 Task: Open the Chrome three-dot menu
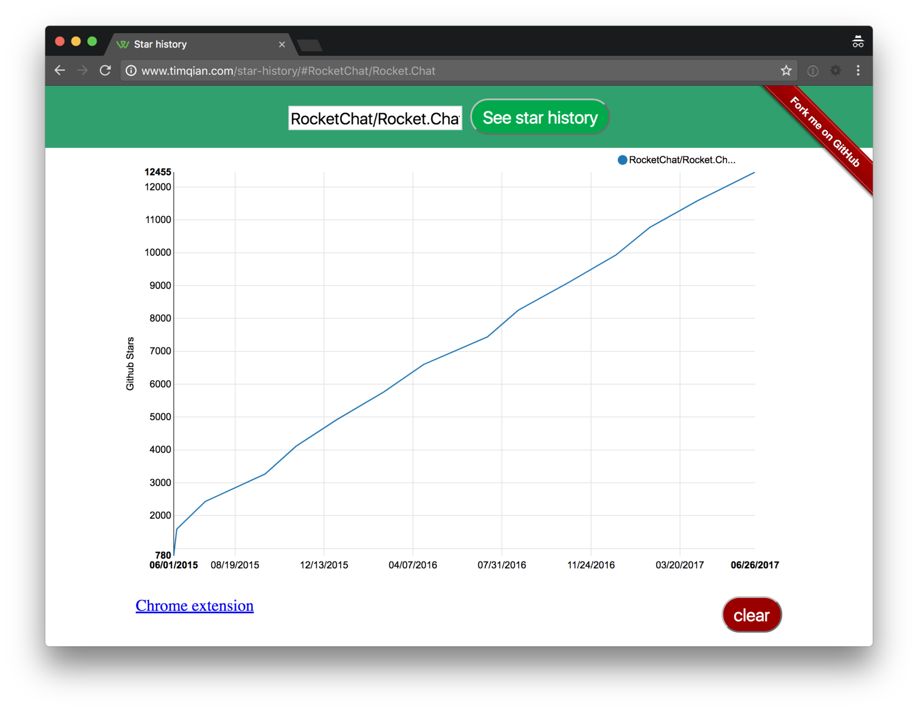(x=858, y=71)
